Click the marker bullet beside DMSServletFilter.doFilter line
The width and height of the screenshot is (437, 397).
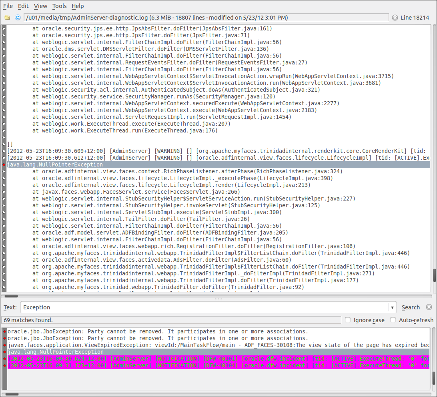click(x=4, y=49)
